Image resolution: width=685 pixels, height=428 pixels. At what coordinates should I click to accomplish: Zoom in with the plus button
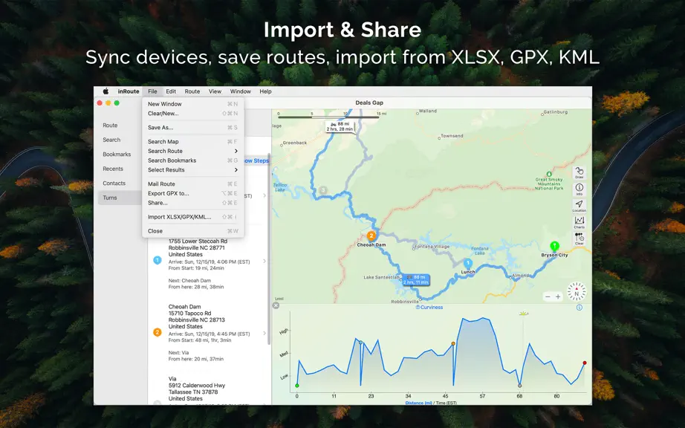(x=558, y=296)
